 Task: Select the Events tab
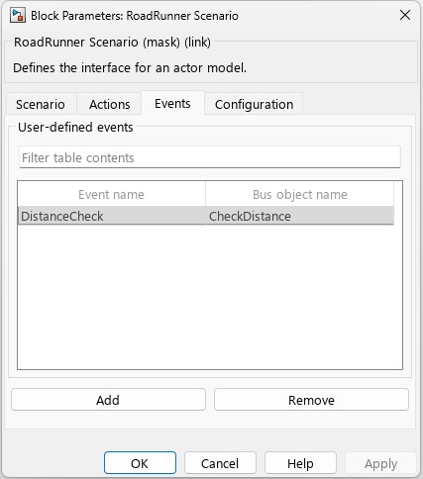click(172, 103)
